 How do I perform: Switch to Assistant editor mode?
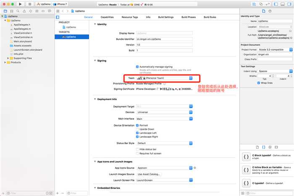(x=261, y=4)
